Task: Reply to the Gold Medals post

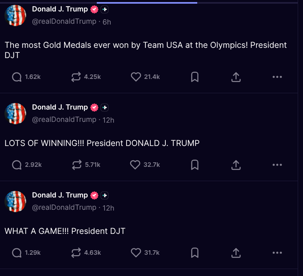Action: pyautogui.click(x=17, y=77)
